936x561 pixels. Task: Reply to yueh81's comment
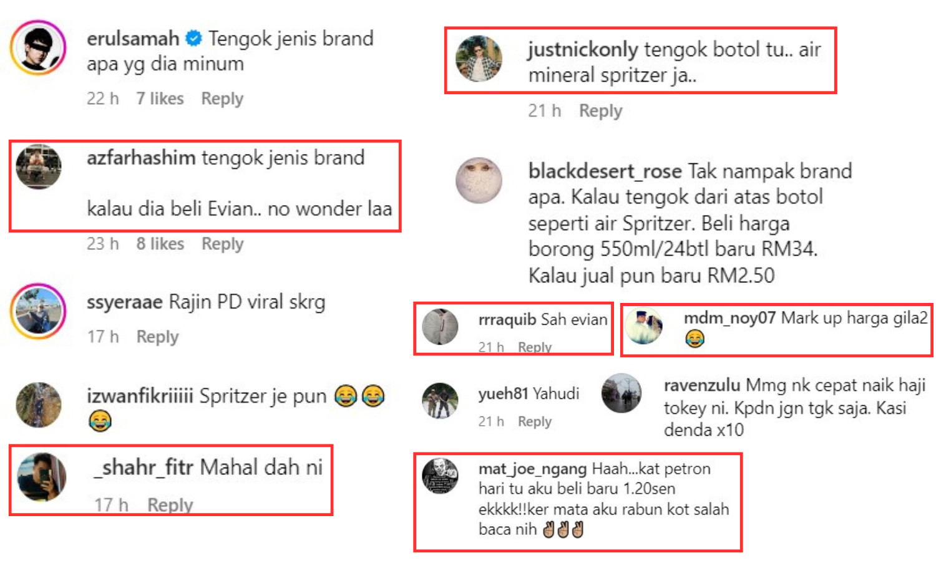[535, 421]
